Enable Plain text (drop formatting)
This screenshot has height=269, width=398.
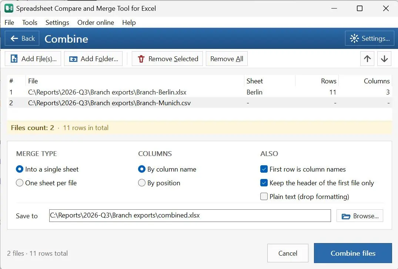click(305, 197)
